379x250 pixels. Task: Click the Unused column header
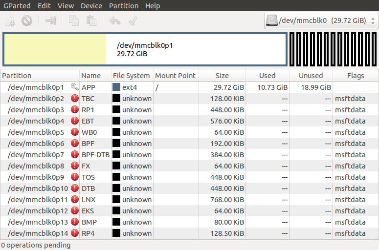(x=311, y=76)
